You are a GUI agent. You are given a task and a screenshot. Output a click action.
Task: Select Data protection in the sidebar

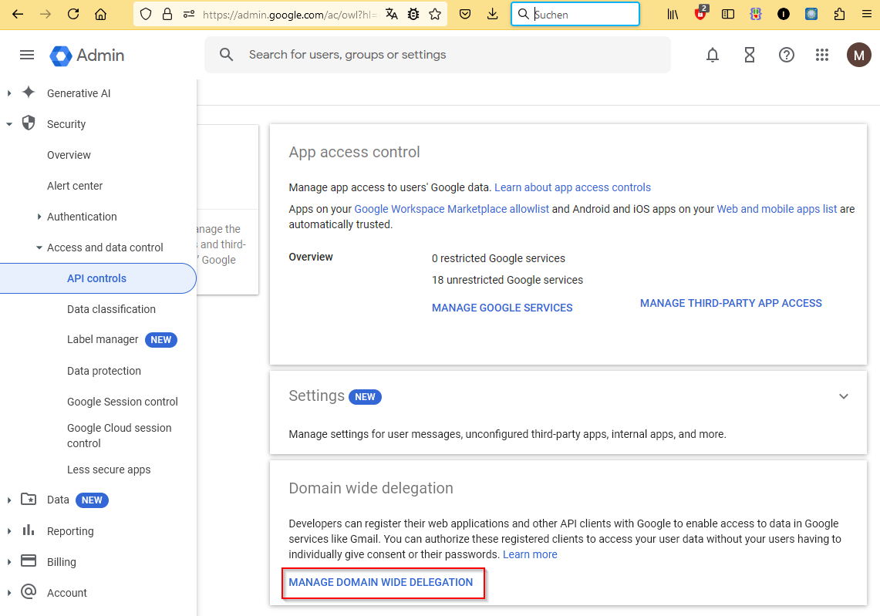click(x=104, y=371)
